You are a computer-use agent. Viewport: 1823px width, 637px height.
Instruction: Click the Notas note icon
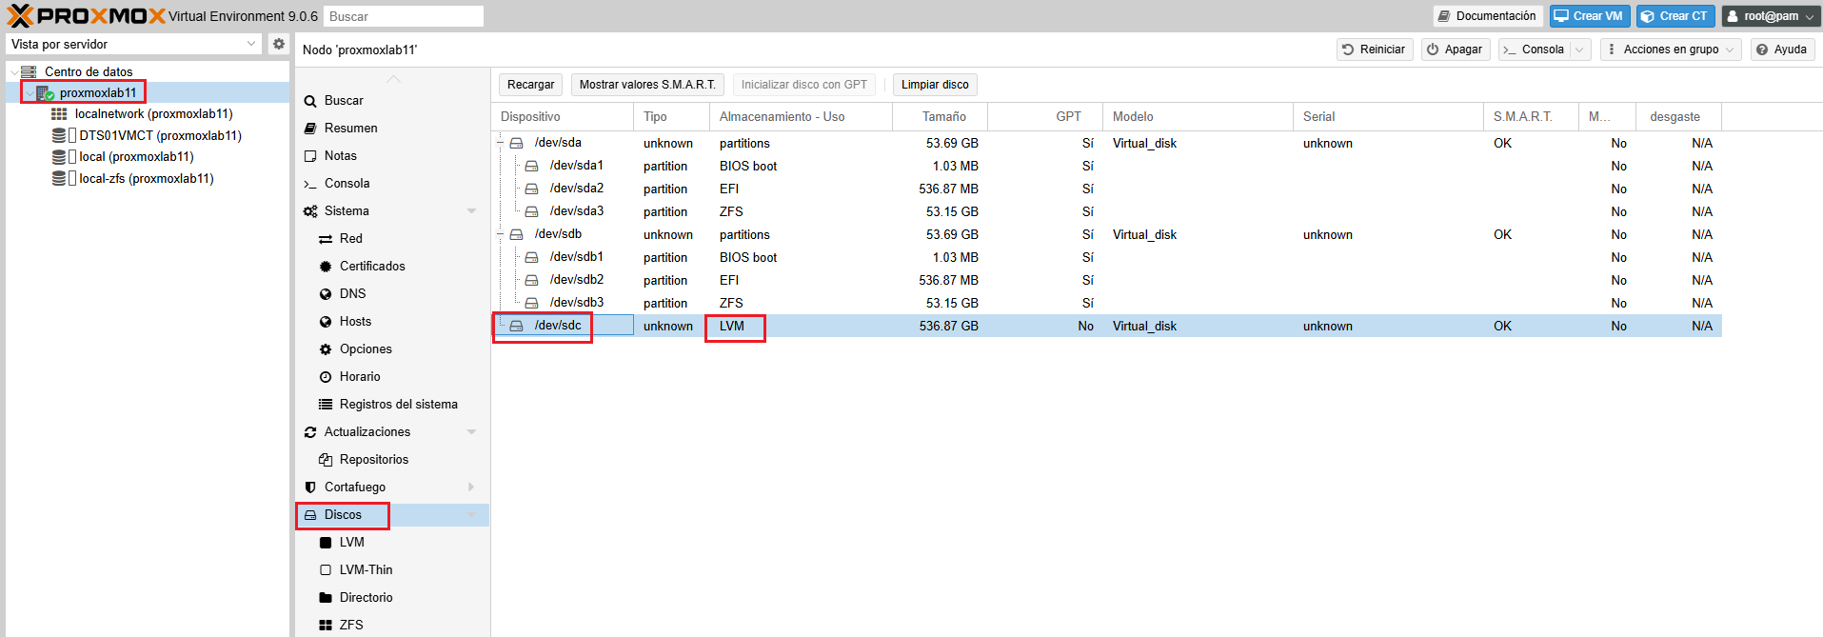click(x=310, y=156)
